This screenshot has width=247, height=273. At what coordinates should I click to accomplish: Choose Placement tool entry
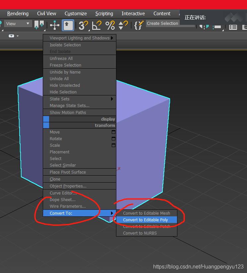point(80,152)
